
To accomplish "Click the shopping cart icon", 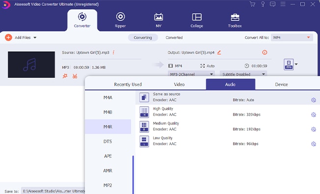I will tap(252, 4).
